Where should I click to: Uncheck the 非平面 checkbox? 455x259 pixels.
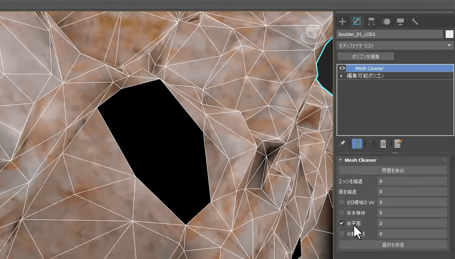click(342, 223)
